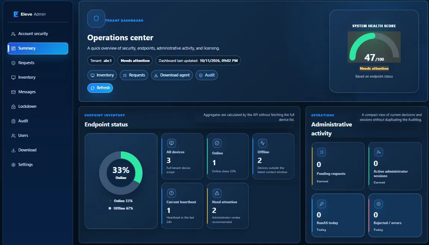Go to Requests in the sidebar

(x=38, y=63)
